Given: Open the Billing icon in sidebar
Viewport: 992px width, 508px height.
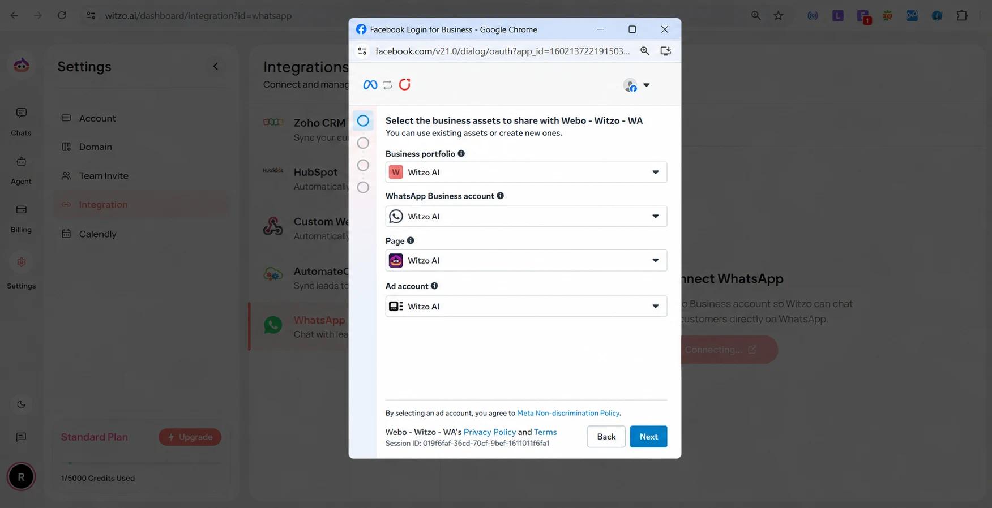Looking at the screenshot, I should 22,210.
